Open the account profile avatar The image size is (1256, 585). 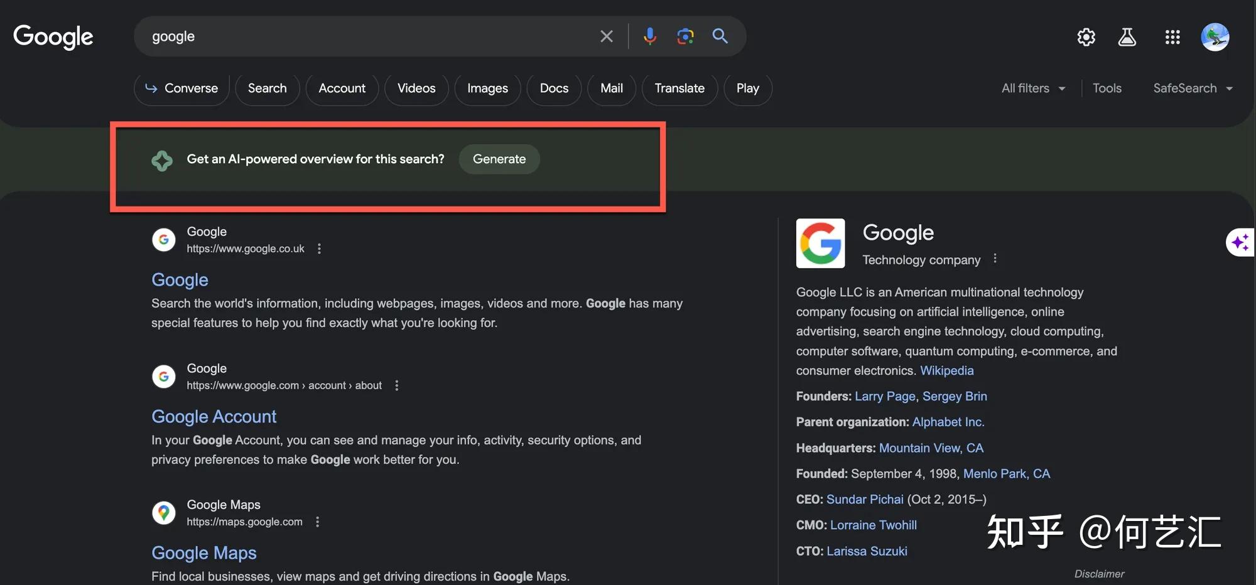[x=1215, y=37]
